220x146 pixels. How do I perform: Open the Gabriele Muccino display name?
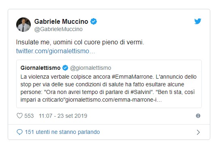coord(61,21)
